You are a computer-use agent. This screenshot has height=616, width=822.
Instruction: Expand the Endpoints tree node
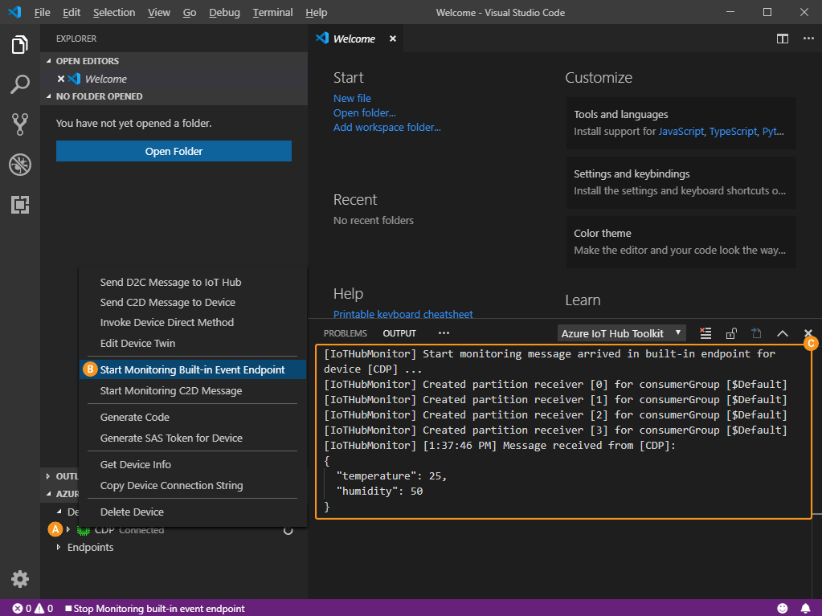coord(90,547)
